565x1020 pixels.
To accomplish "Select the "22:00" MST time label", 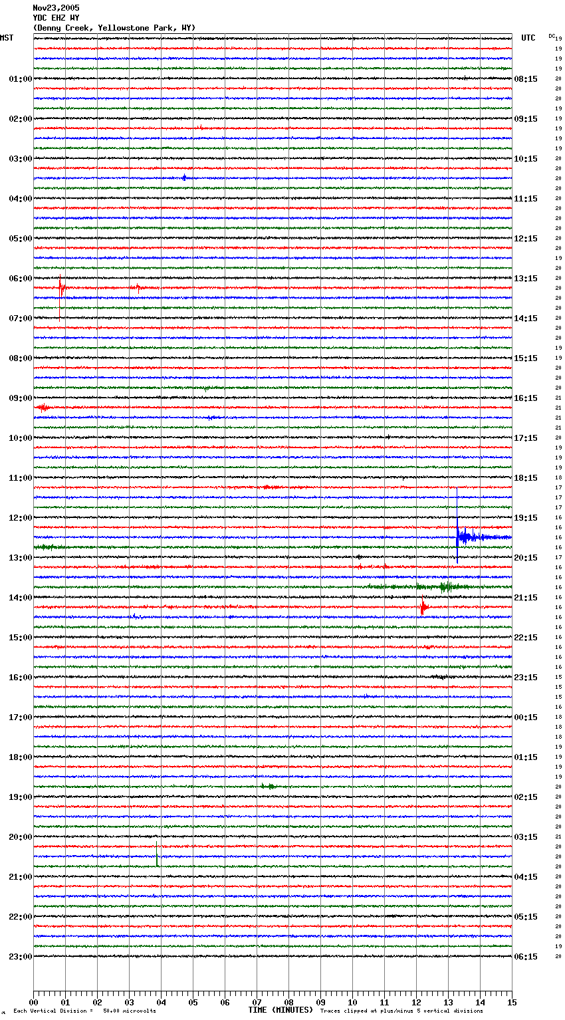I will 21,917.
